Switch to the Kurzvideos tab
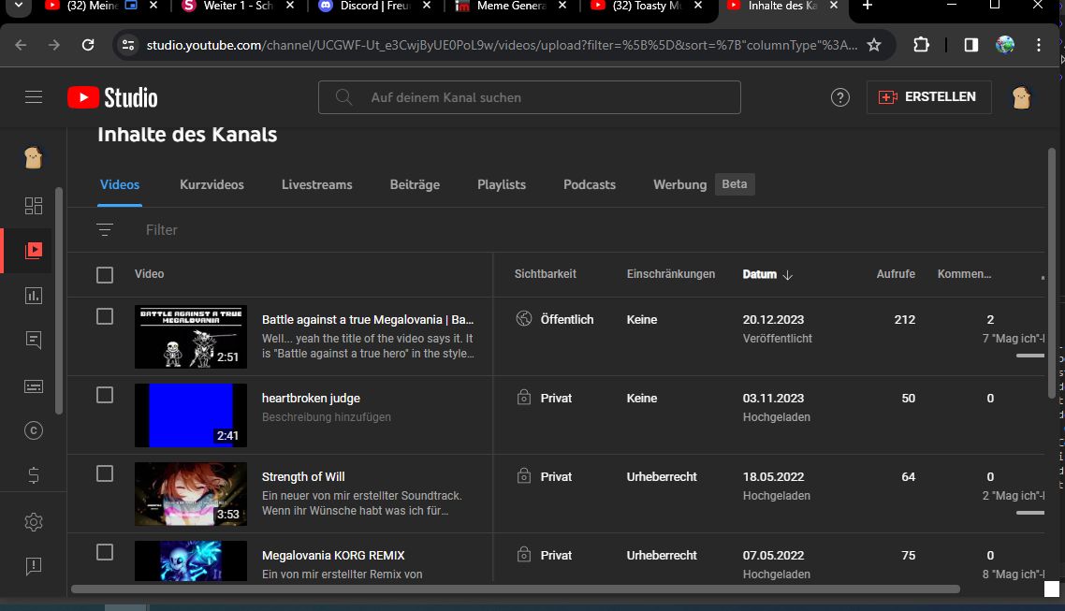Viewport: 1065px width, 611px height. (x=212, y=184)
